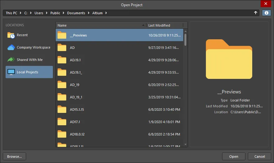Go up one folder level arrow

pos(255,13)
